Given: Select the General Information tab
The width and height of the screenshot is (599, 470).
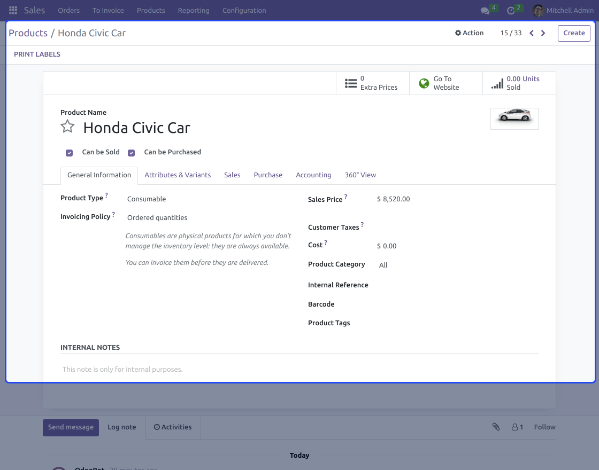Looking at the screenshot, I should (99, 175).
